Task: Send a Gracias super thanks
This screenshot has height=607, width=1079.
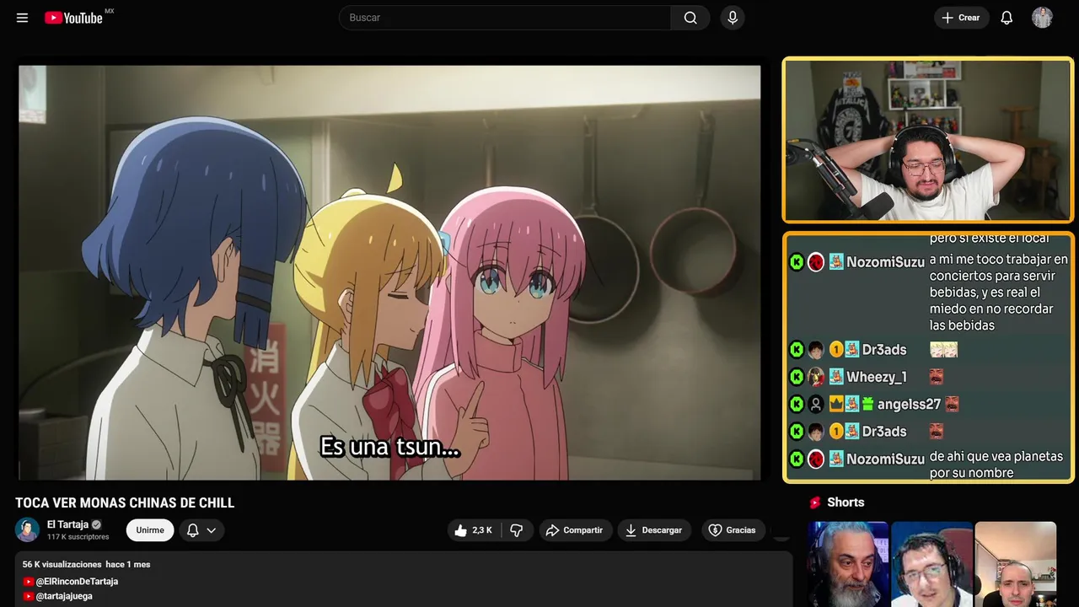Action: pyautogui.click(x=732, y=530)
